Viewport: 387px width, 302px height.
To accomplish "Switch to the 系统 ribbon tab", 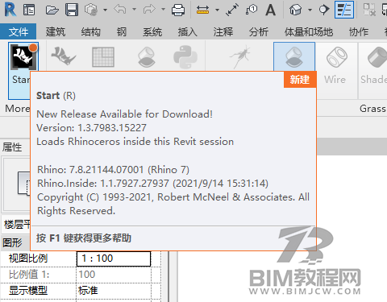I will (x=152, y=32).
